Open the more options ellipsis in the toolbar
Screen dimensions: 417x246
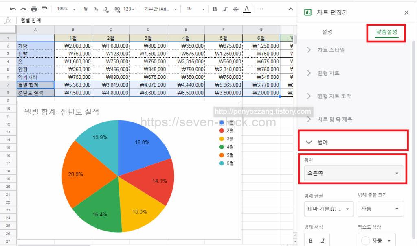click(x=261, y=9)
